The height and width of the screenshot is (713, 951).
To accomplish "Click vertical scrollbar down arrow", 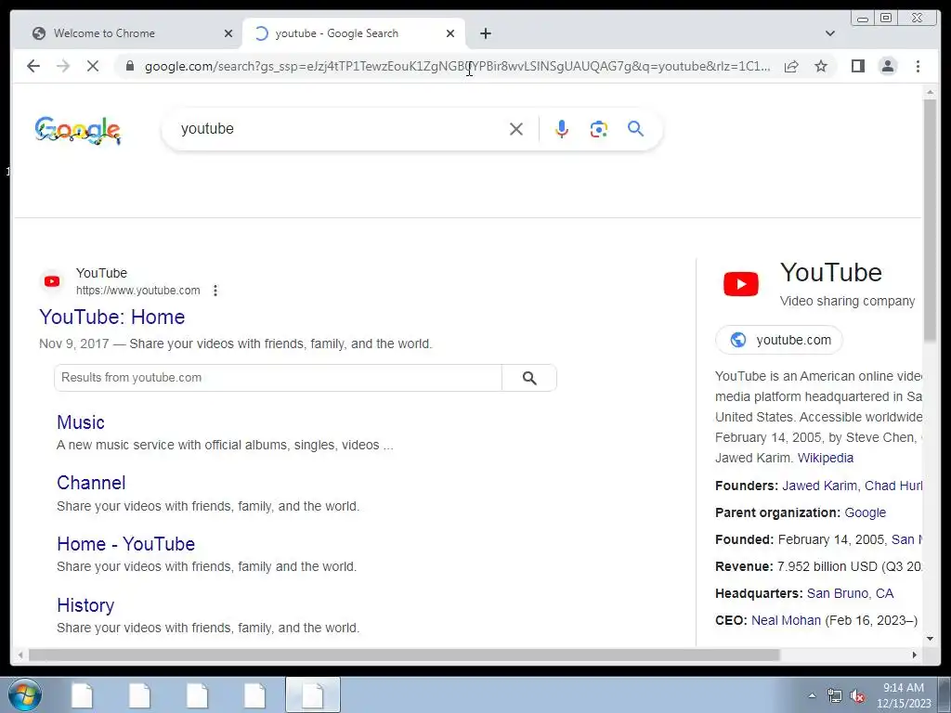I will tap(930, 639).
